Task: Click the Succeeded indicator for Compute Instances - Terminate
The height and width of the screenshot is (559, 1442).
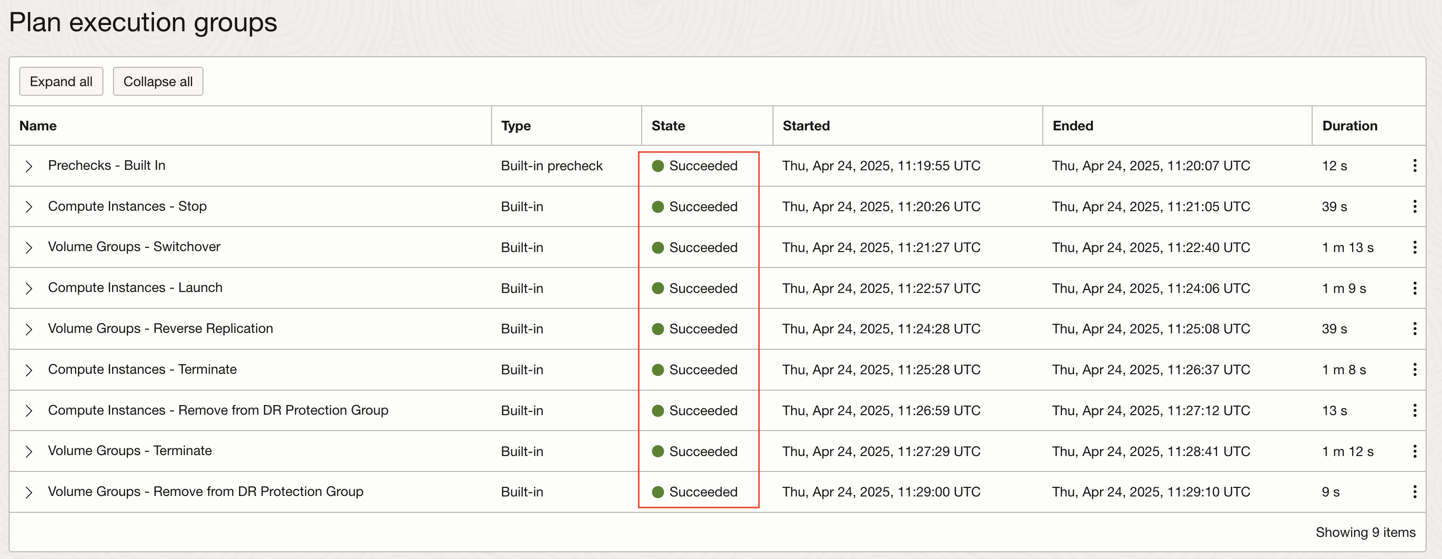Action: point(658,369)
